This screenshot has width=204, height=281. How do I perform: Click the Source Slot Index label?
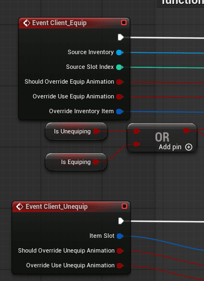click(90, 67)
